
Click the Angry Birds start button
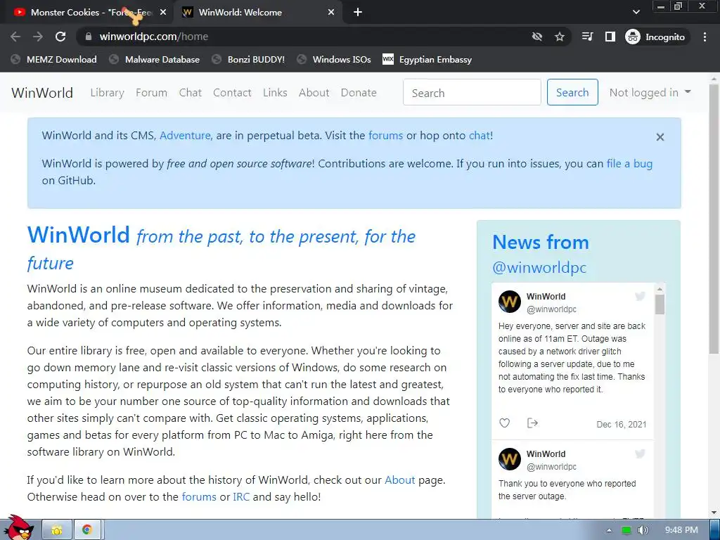[18, 528]
